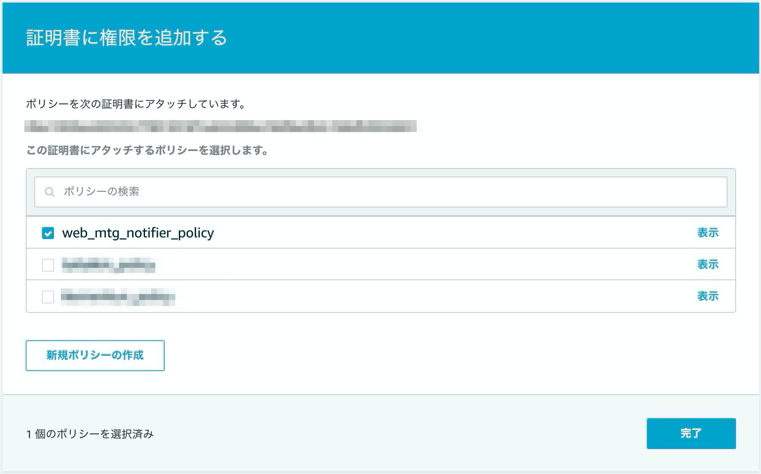This screenshot has height=474, width=761.
Task: Click the checkmark icon on web_mtg_notifier_policy
Action: pyautogui.click(x=48, y=232)
